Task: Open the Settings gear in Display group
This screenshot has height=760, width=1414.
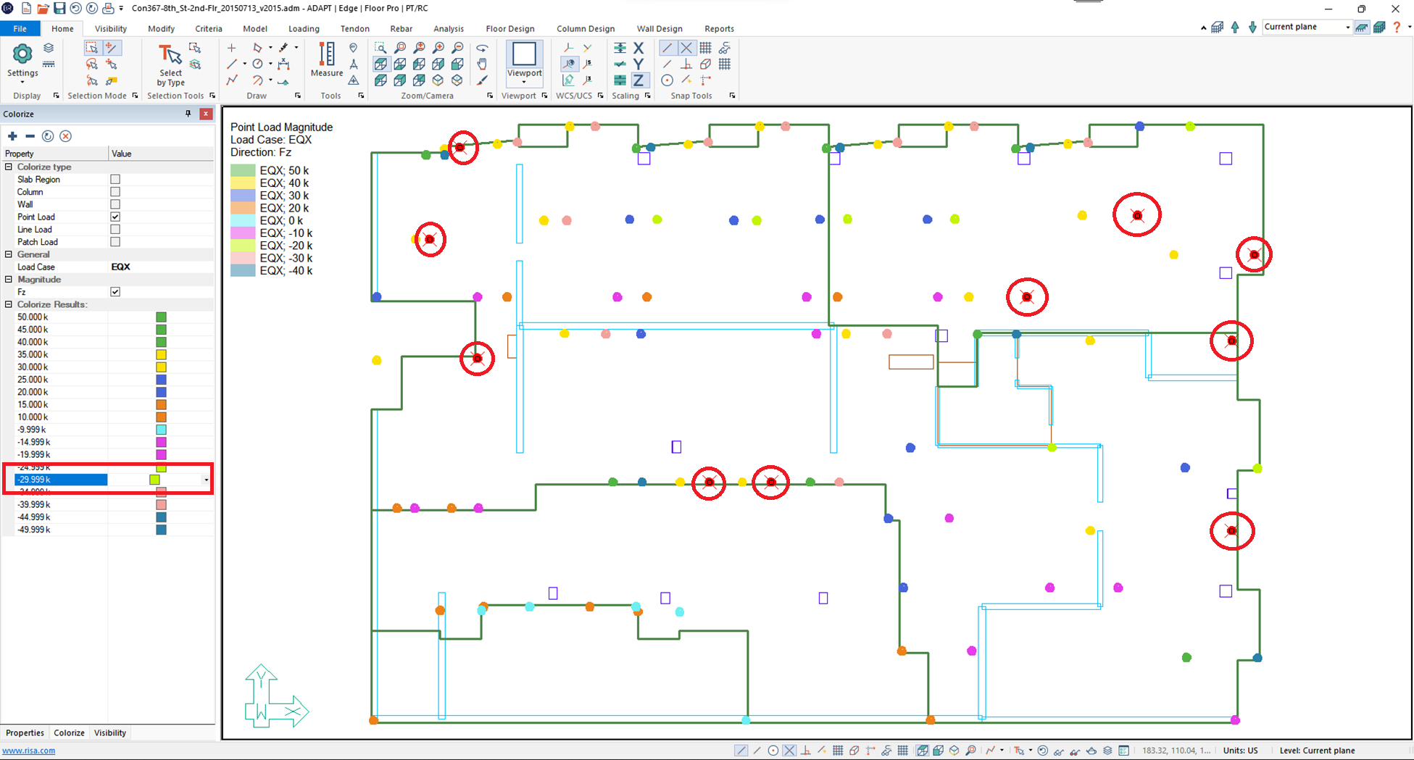Action: click(22, 55)
